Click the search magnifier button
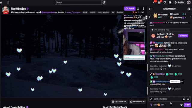The height and width of the screenshot is (108, 192). click(x=104, y=2)
